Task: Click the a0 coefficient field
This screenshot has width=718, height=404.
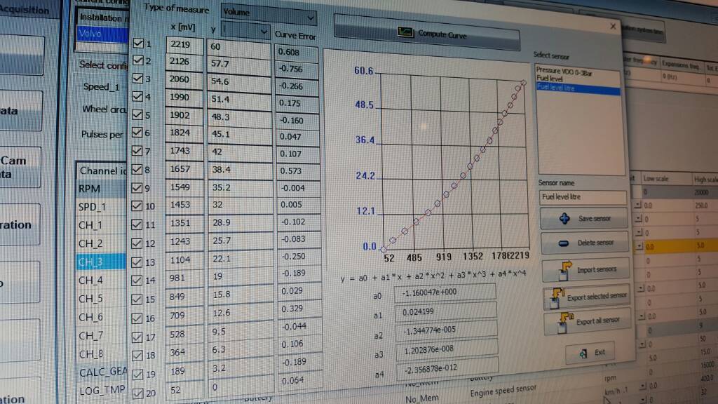Action: [x=445, y=292]
